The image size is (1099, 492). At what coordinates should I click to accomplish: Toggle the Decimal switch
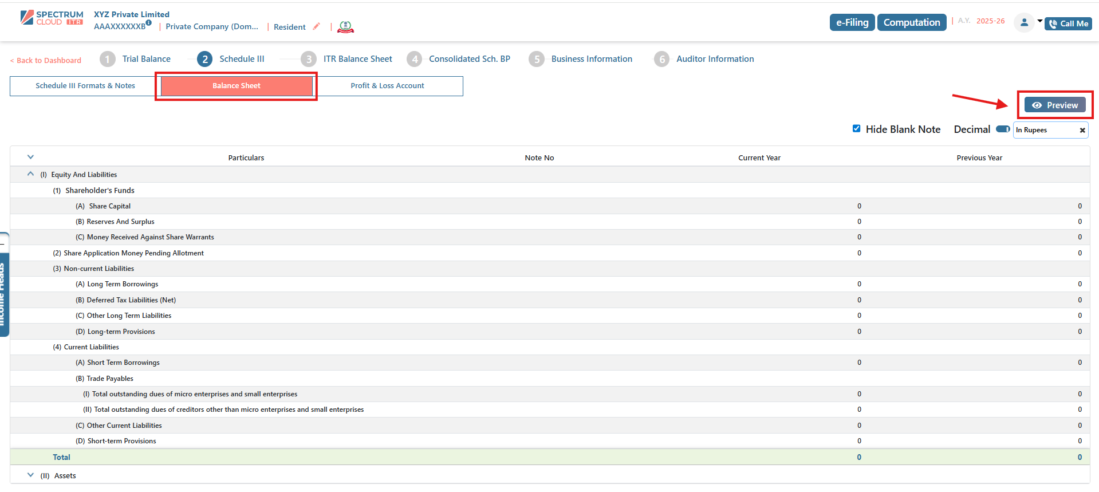tap(1002, 129)
